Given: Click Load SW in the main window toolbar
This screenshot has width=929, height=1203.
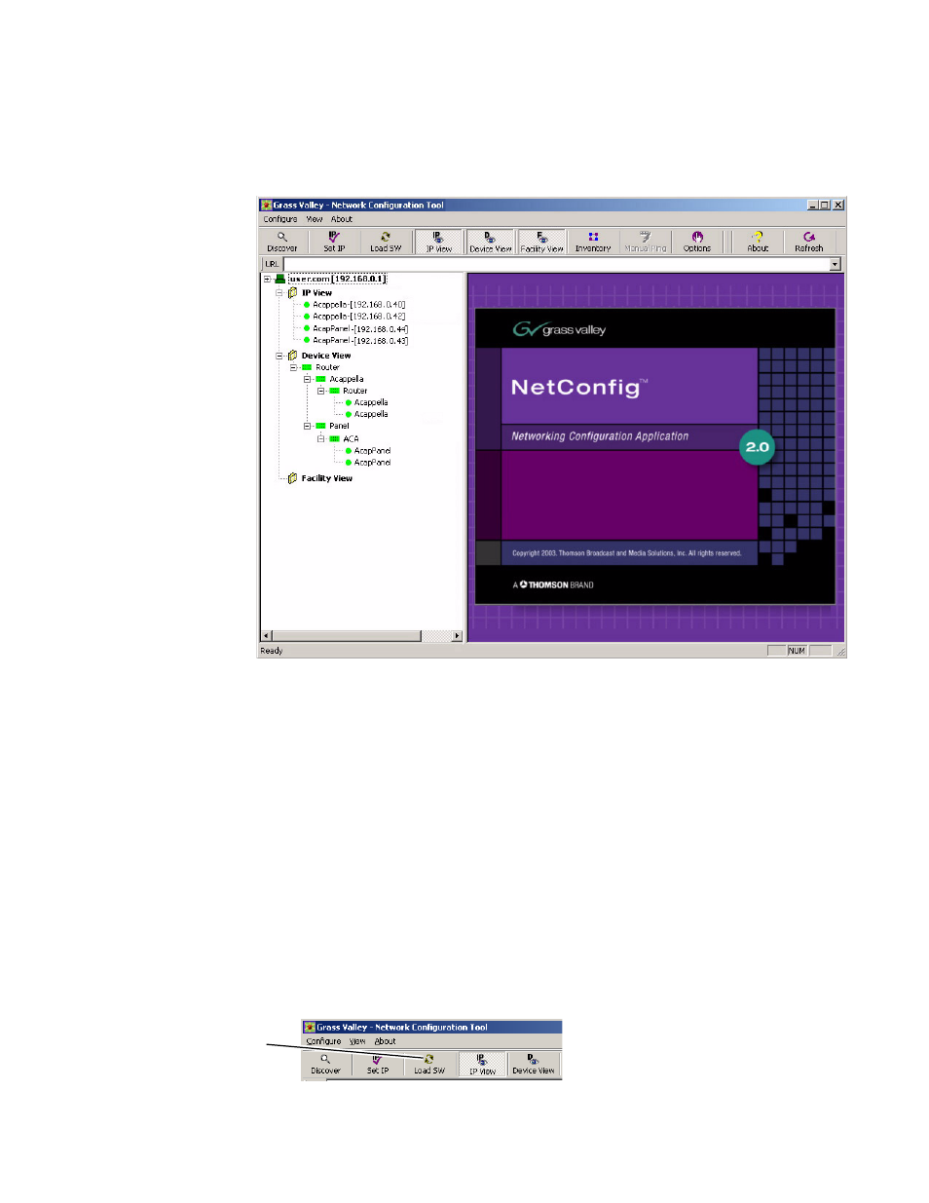Looking at the screenshot, I should (386, 242).
